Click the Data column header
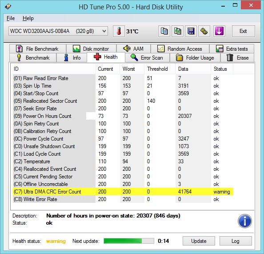264x254 pixels. [193, 69]
